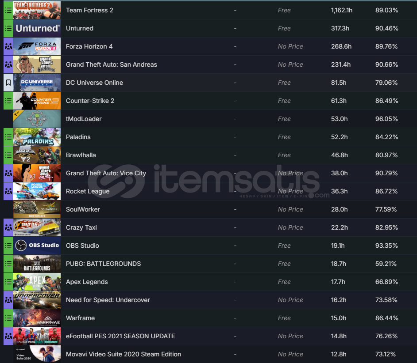
Task: Click the family sharing icon for eFootball PES 2021
Action: [8, 336]
